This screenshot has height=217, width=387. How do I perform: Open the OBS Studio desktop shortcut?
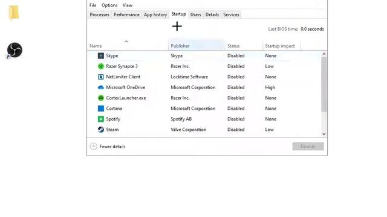(x=15, y=51)
